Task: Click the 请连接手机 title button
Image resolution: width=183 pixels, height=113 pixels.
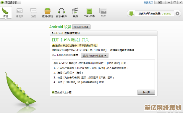Action: click(x=11, y=2)
